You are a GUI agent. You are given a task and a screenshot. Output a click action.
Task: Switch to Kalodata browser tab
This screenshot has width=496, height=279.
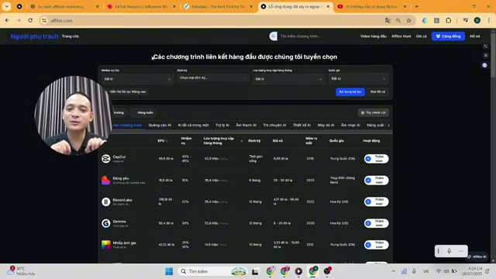(x=219, y=6)
